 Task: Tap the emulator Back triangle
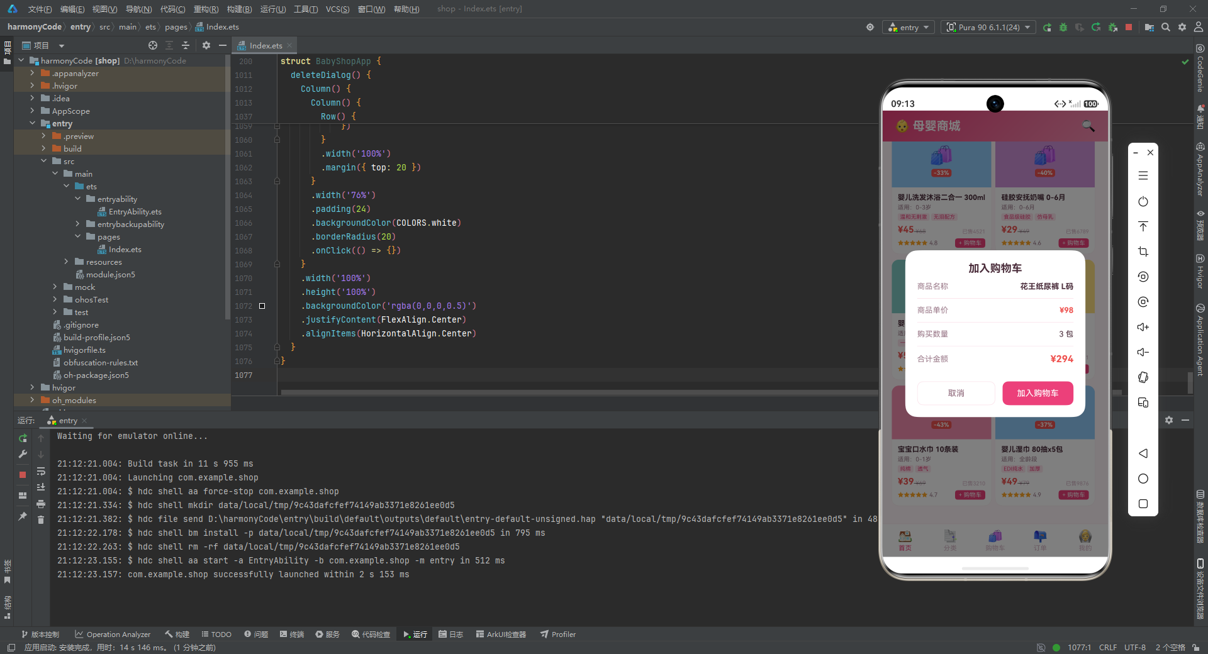coord(1143,453)
